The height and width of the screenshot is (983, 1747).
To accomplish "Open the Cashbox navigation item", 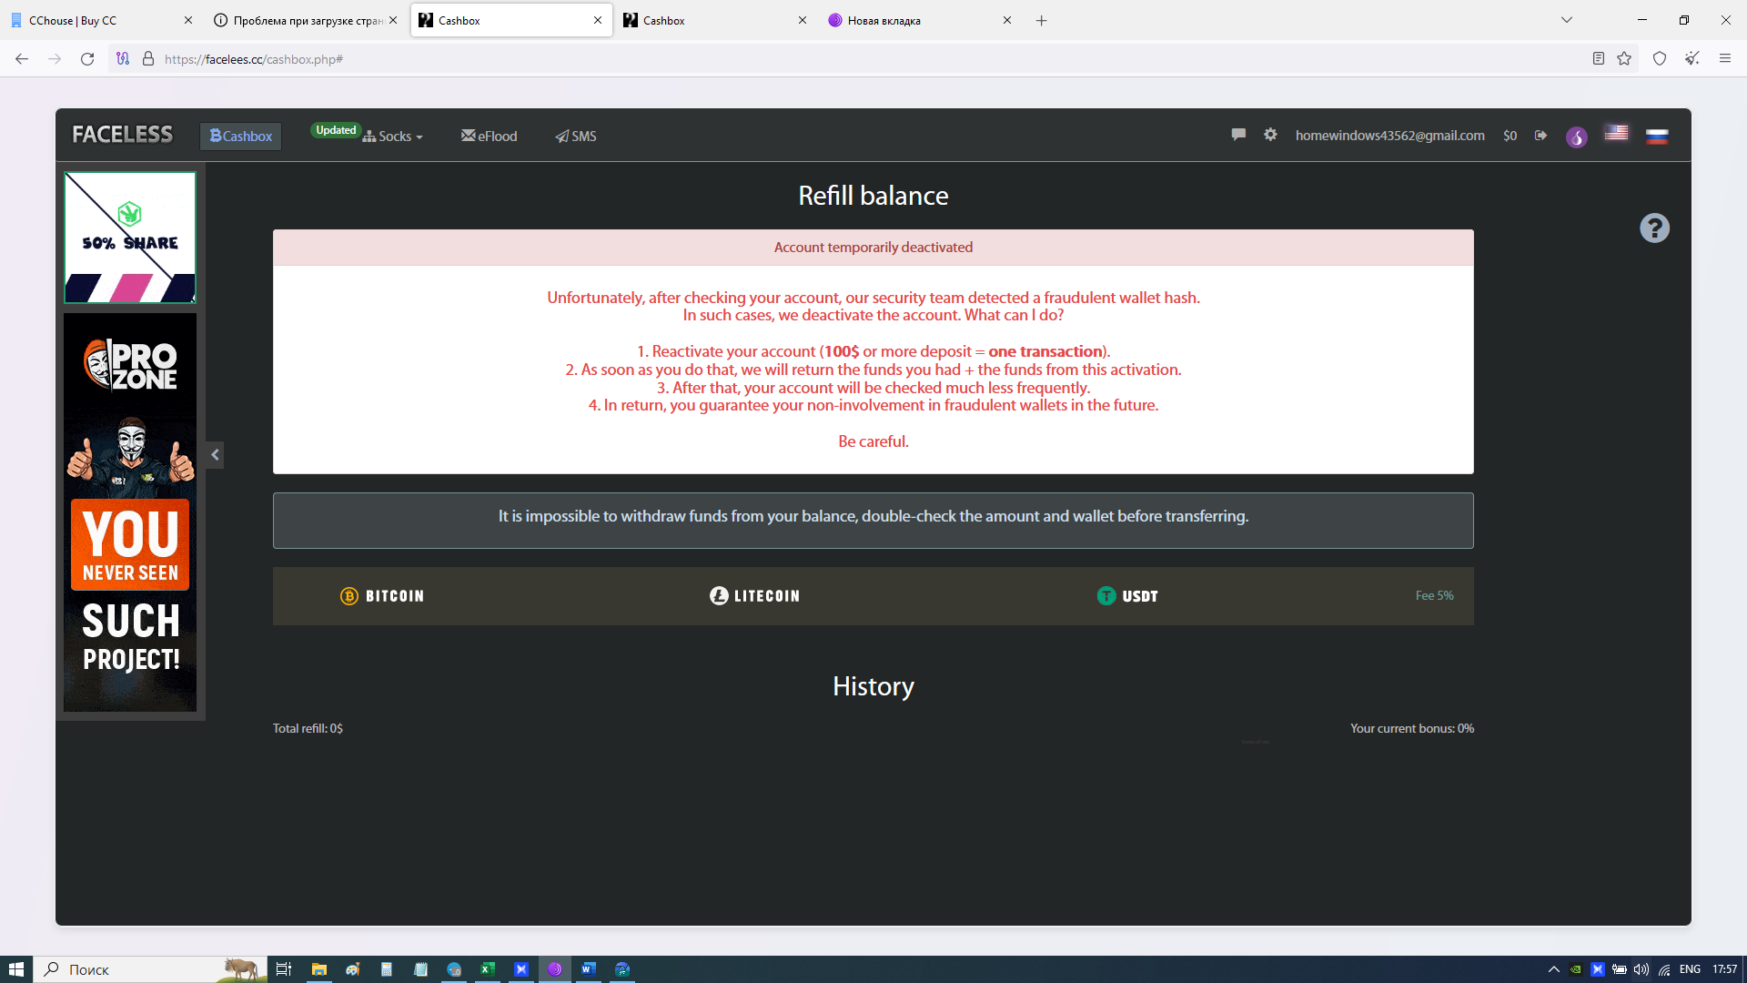I will tap(241, 137).
